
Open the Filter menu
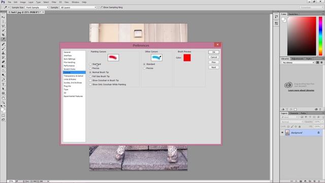[54, 2]
